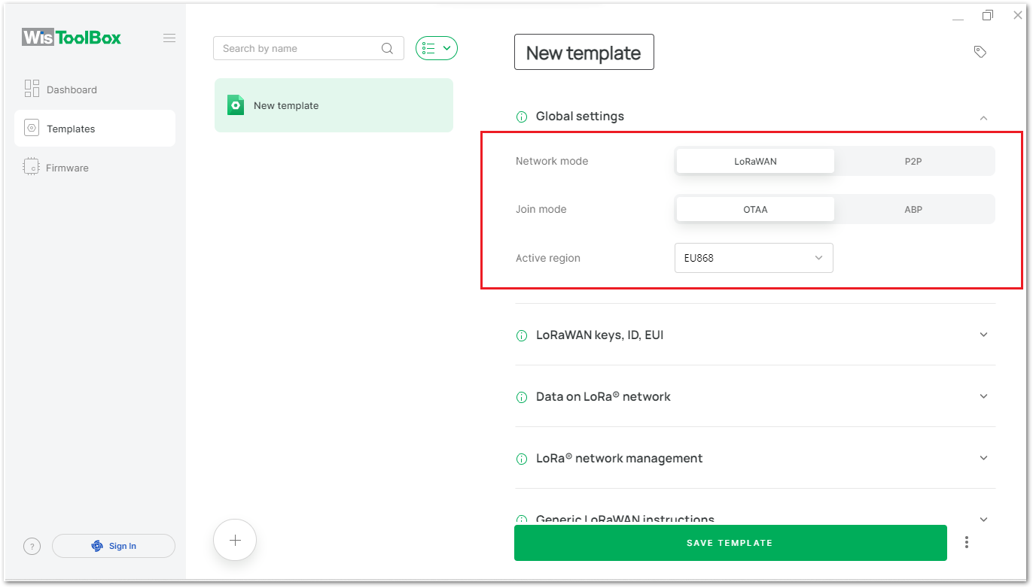The height and width of the screenshot is (588, 1033).
Task: Maximize the WisToolBox window
Action: point(988,15)
